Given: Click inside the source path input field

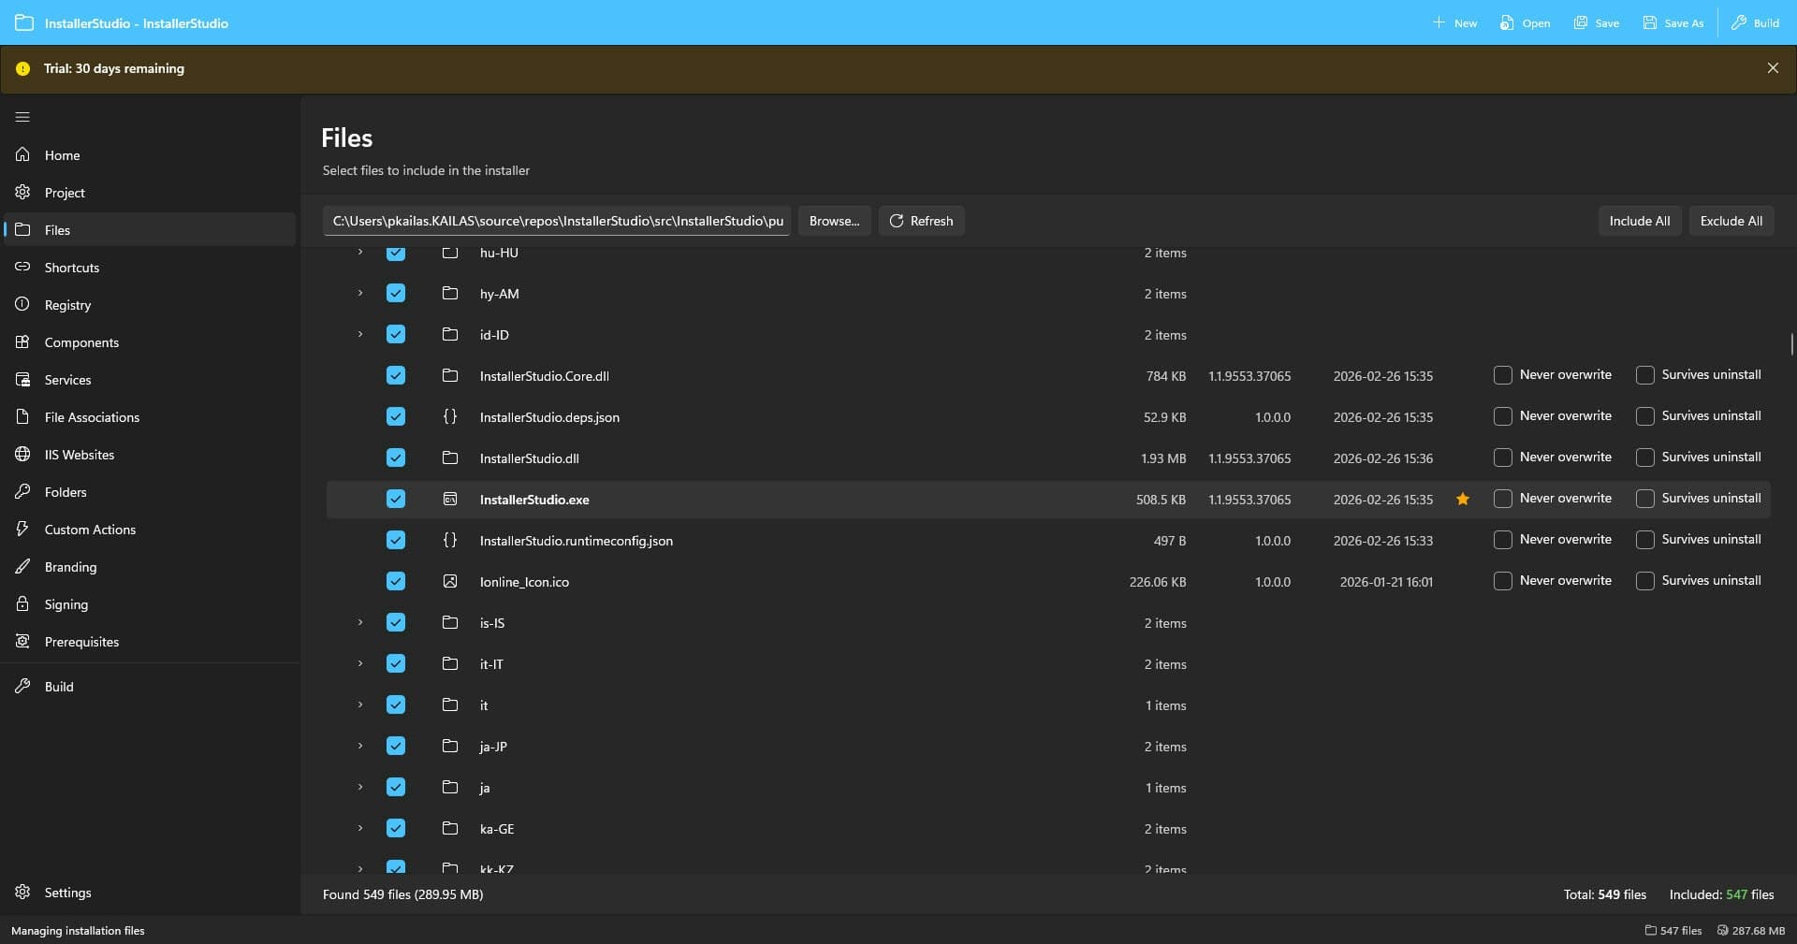Looking at the screenshot, I should click(x=557, y=221).
